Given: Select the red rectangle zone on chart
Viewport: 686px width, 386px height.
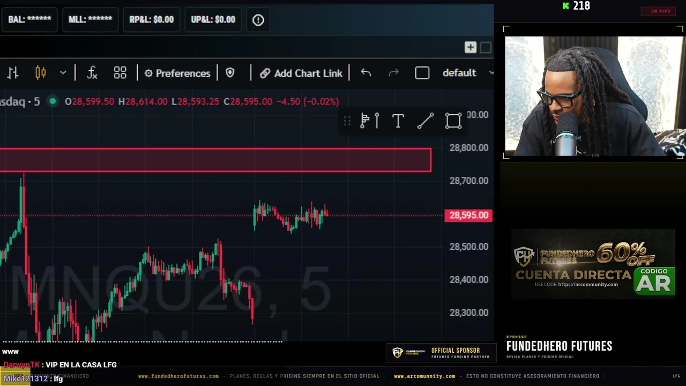Looking at the screenshot, I should tap(215, 160).
